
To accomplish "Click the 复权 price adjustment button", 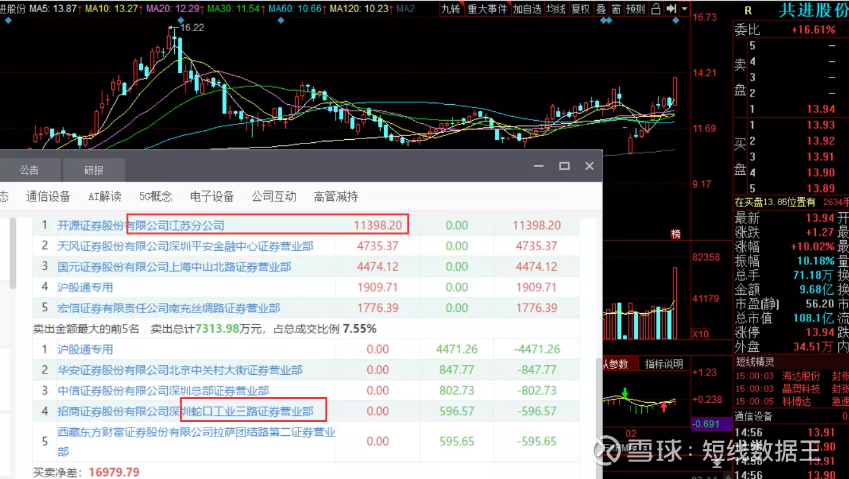I will pos(580,9).
